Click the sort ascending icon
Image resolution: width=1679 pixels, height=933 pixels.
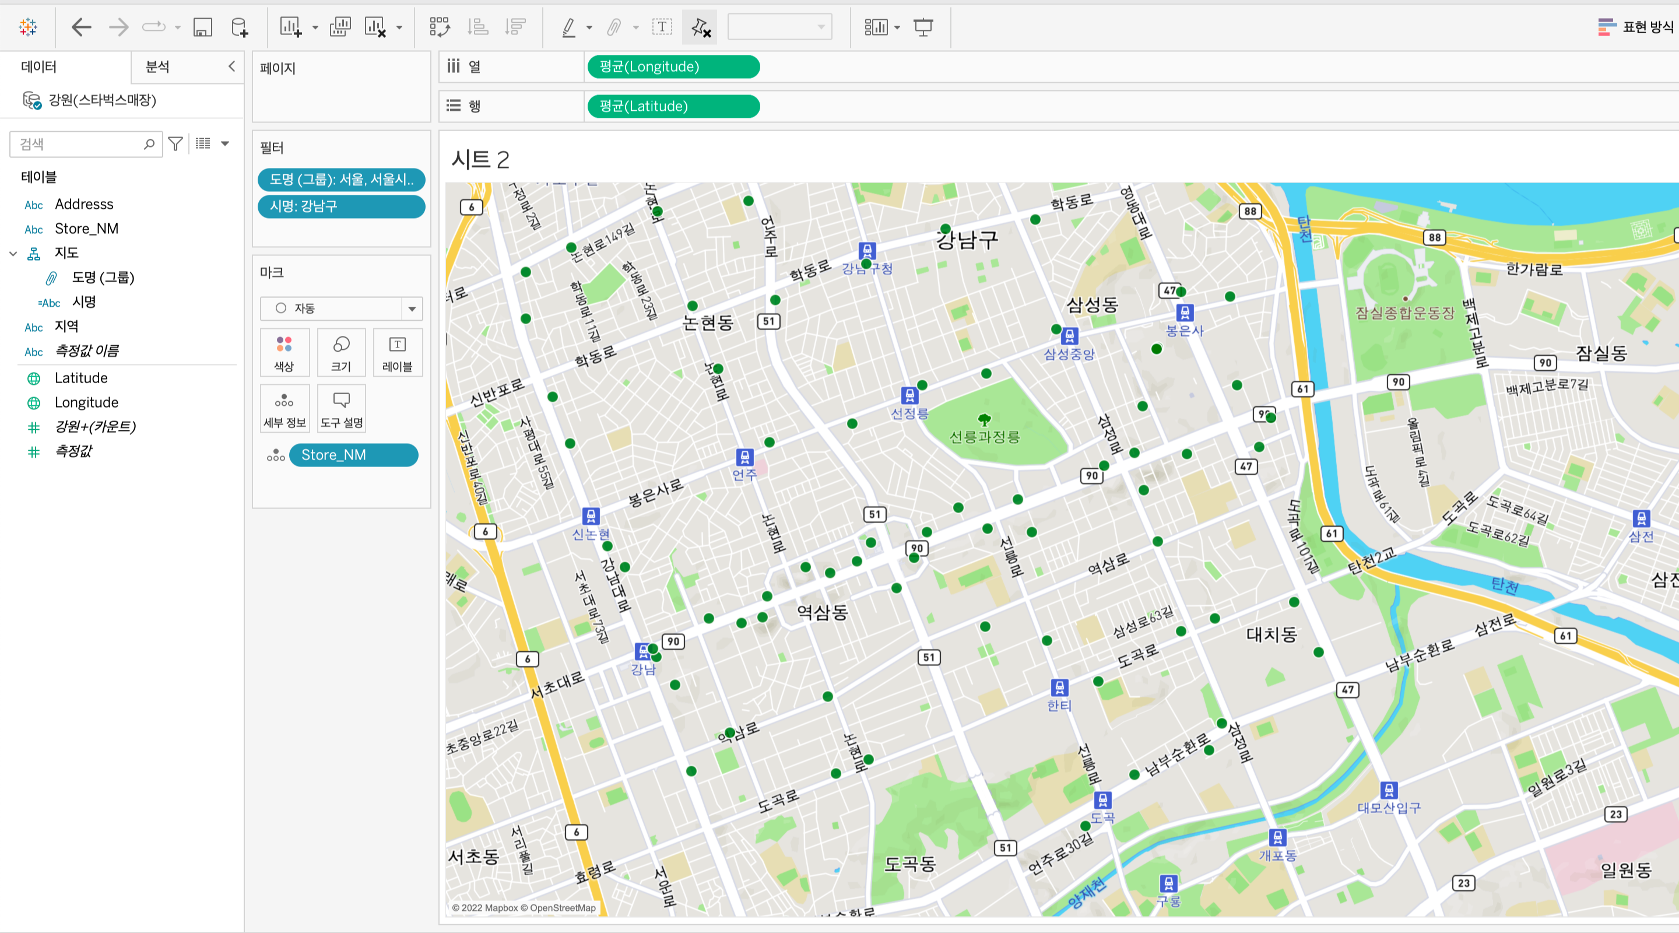pyautogui.click(x=478, y=27)
